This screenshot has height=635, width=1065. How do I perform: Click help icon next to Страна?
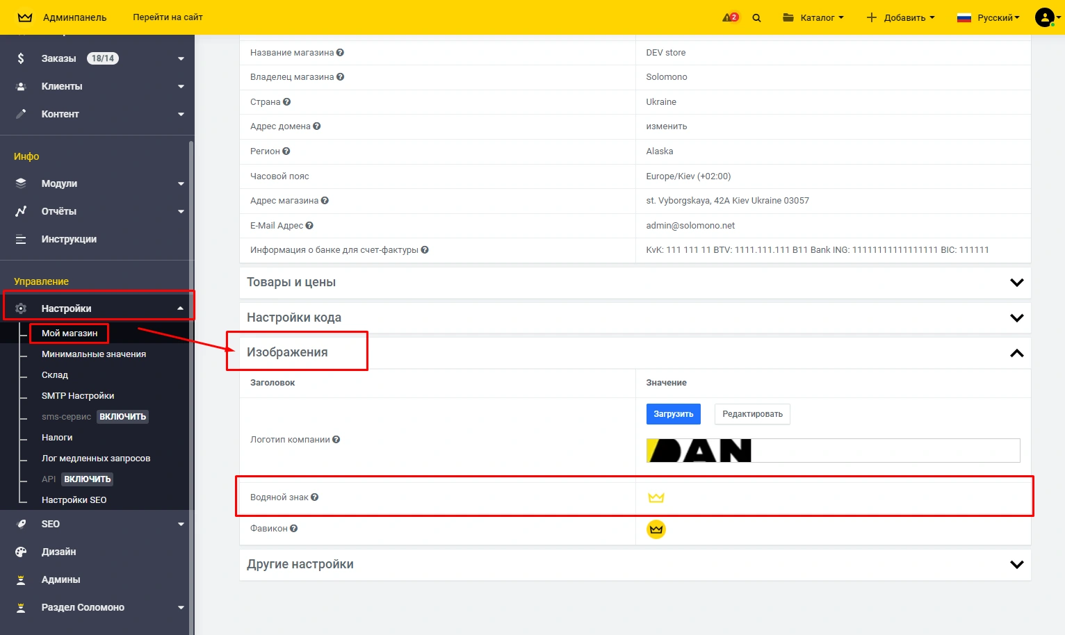click(x=287, y=102)
